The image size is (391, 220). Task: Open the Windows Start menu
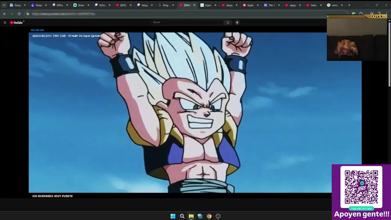click(x=173, y=216)
